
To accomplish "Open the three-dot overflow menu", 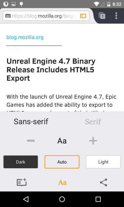I will pyautogui.click(x=116, y=16).
